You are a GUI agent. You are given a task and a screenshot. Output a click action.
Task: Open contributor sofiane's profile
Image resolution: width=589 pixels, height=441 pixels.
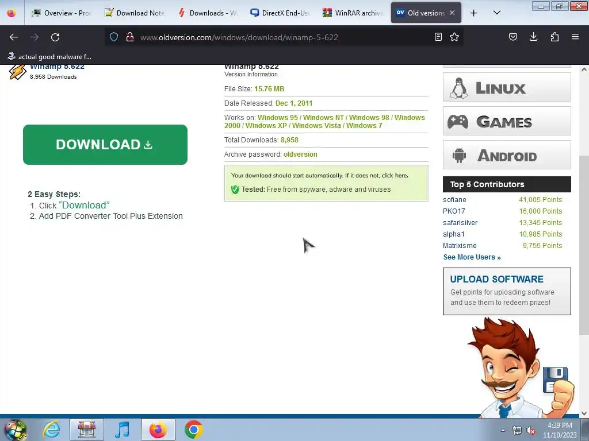(x=454, y=199)
